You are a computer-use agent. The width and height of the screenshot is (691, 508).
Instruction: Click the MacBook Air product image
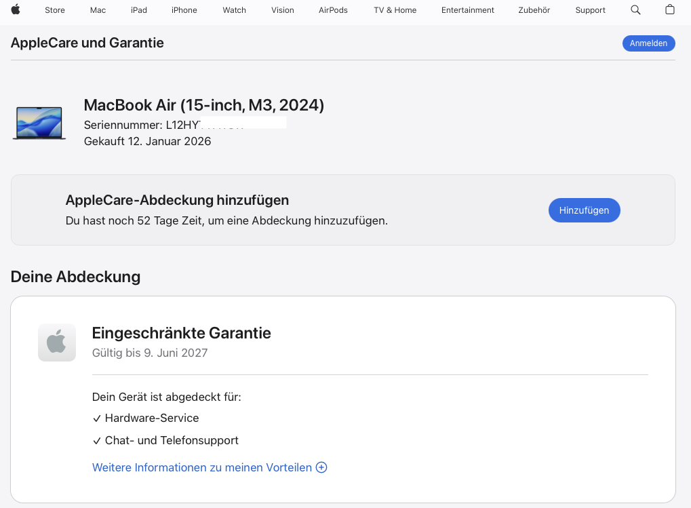(x=39, y=123)
